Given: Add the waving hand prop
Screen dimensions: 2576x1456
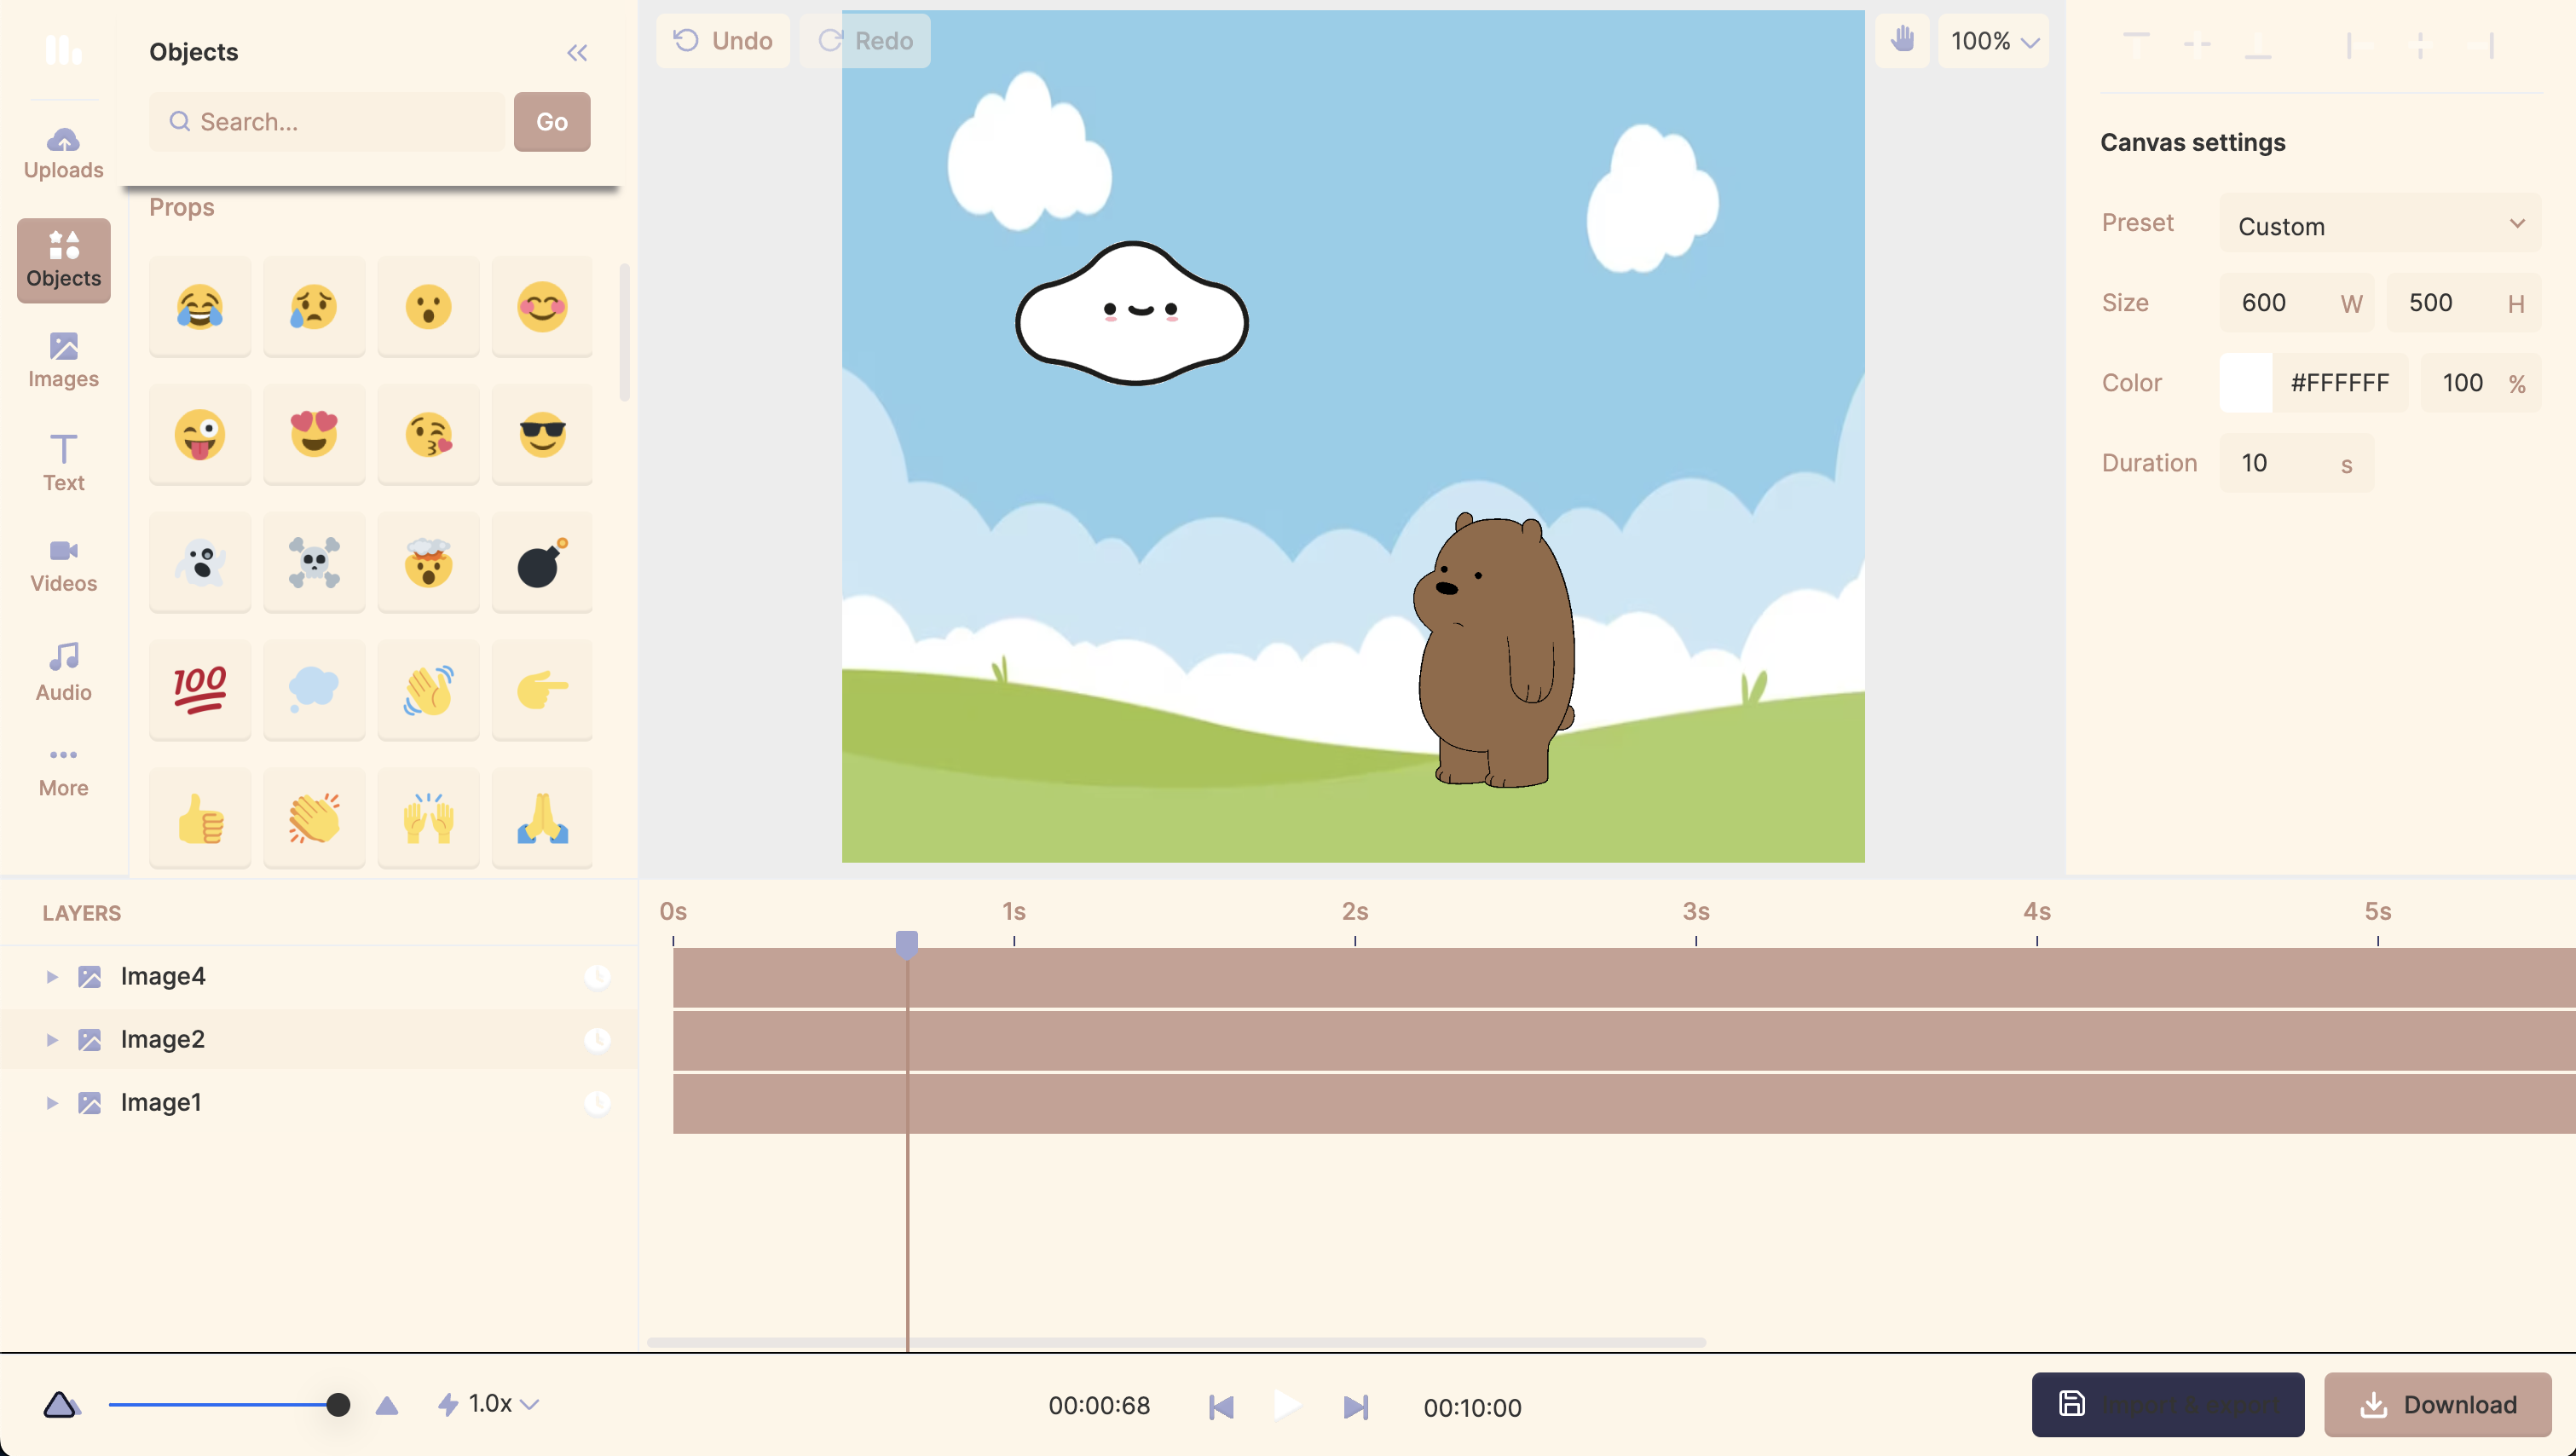Looking at the screenshot, I should click(x=428, y=690).
